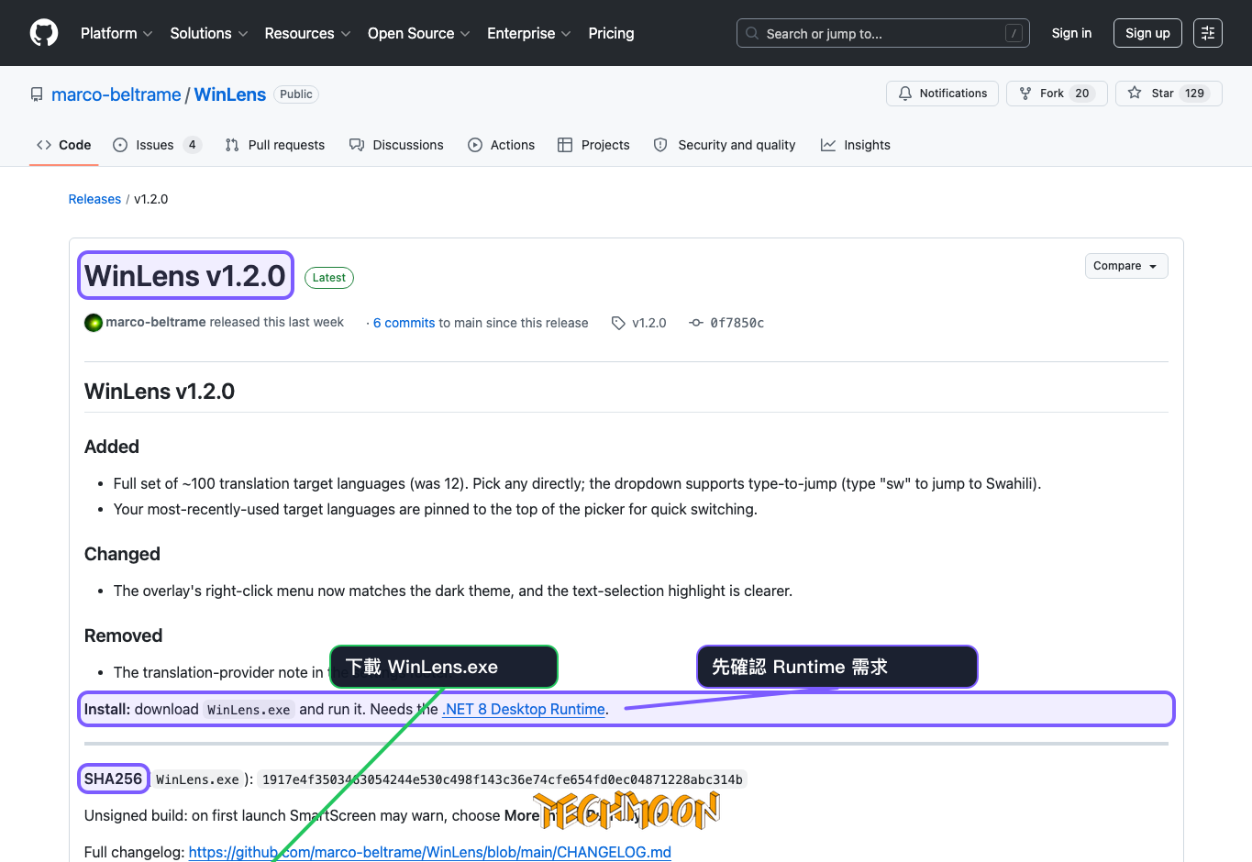The width and height of the screenshot is (1252, 862).
Task: Click the Sign up button
Action: [x=1147, y=33]
